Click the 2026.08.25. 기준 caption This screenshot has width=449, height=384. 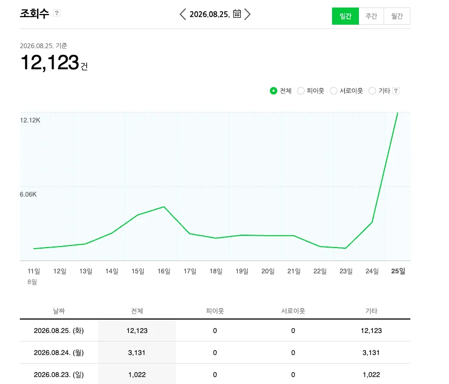click(43, 46)
